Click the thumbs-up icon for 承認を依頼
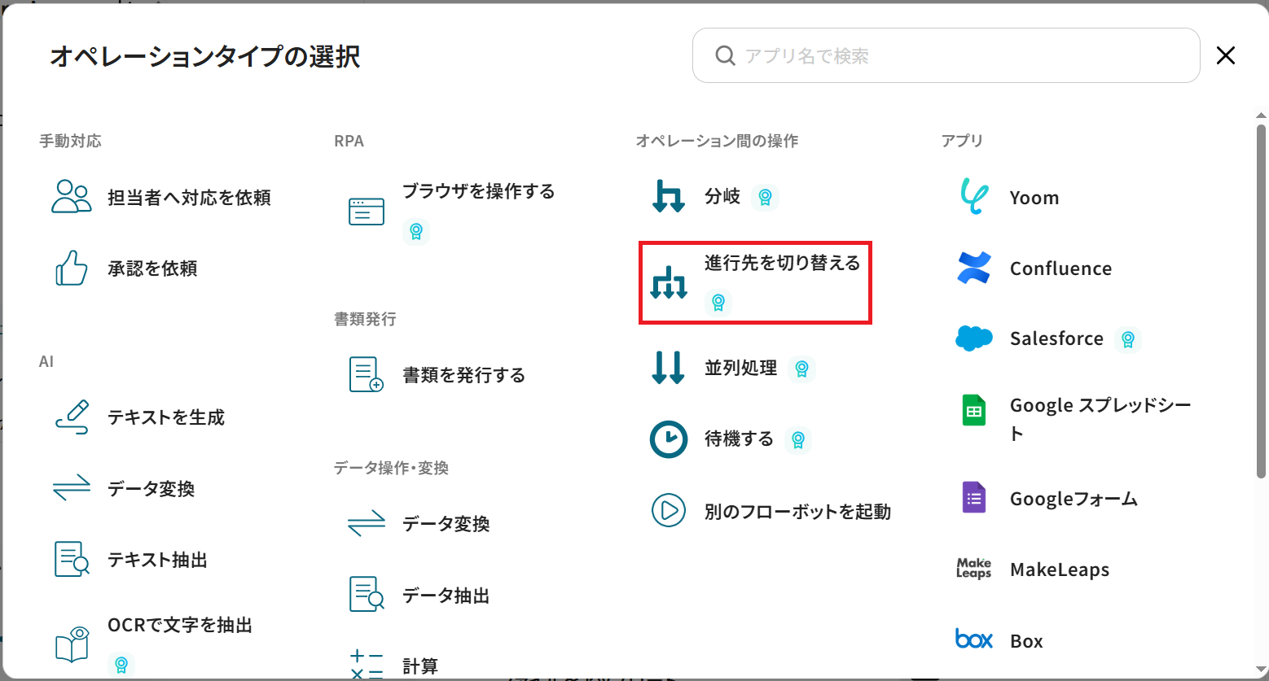Image resolution: width=1269 pixels, height=681 pixels. [x=72, y=268]
